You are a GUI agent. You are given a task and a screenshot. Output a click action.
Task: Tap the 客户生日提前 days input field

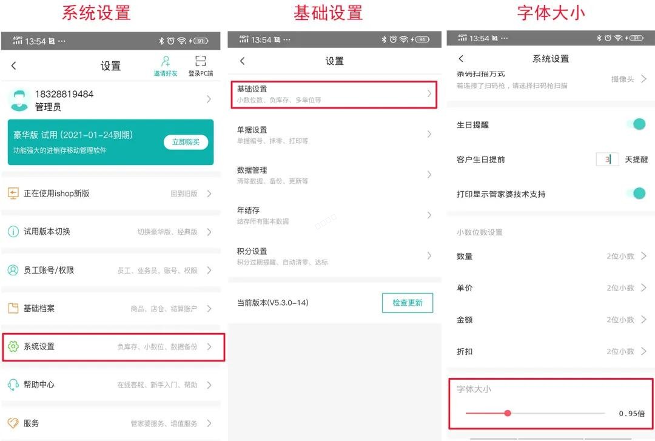point(607,160)
